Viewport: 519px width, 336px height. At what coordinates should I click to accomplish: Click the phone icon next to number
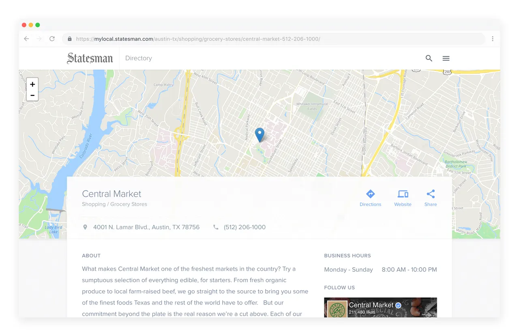click(x=216, y=227)
